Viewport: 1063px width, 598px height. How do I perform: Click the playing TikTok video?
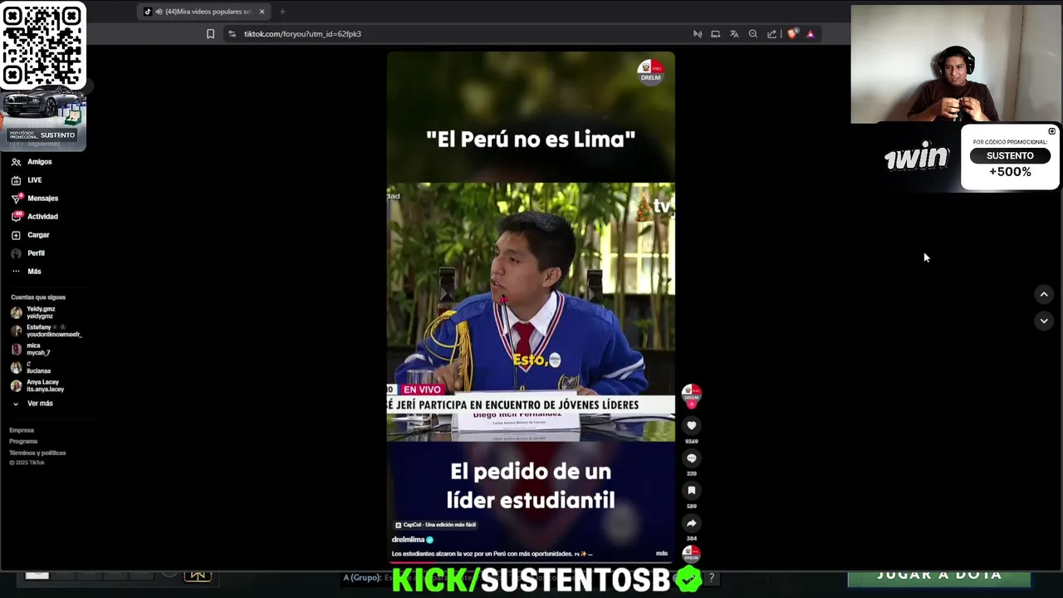tap(531, 307)
